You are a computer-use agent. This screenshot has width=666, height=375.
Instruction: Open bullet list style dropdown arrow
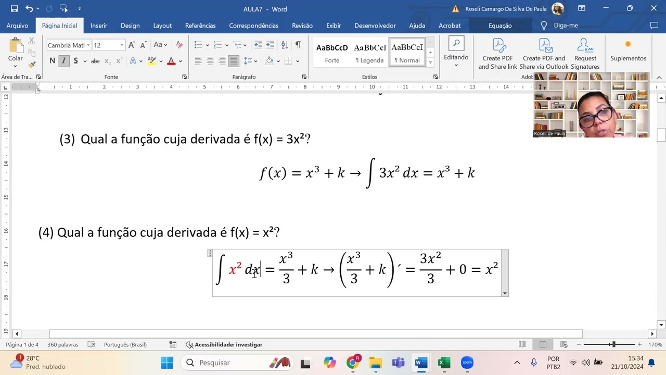point(207,45)
